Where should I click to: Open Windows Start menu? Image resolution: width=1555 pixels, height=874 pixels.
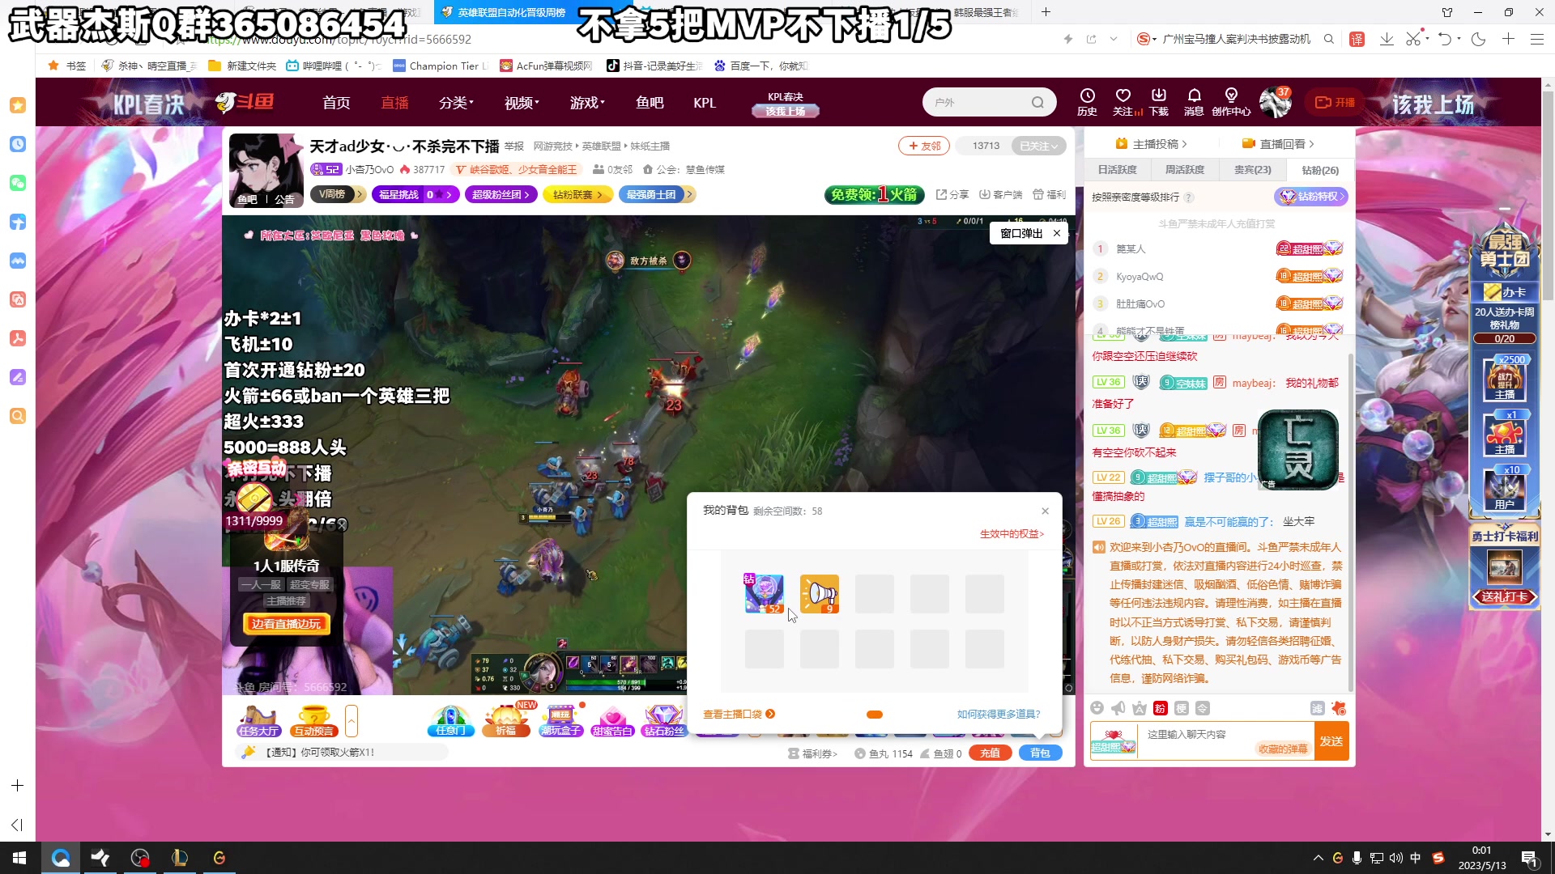19,858
